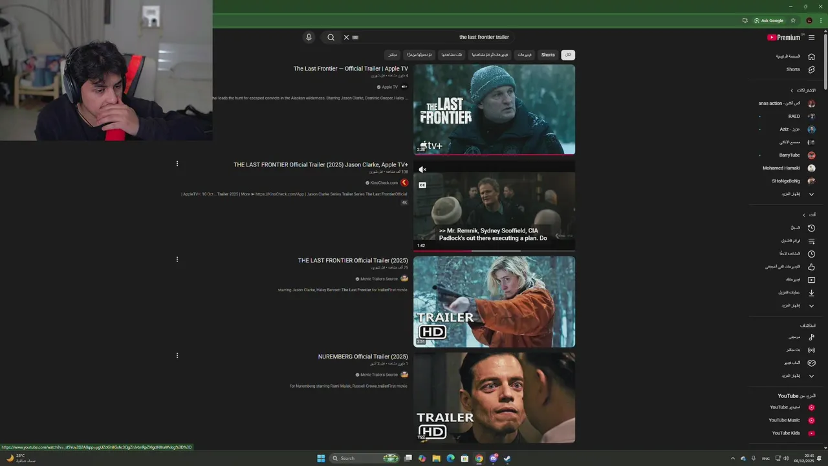The width and height of the screenshot is (828, 466).
Task: Open the Subscriptions section chevron
Action: pyautogui.click(x=792, y=91)
